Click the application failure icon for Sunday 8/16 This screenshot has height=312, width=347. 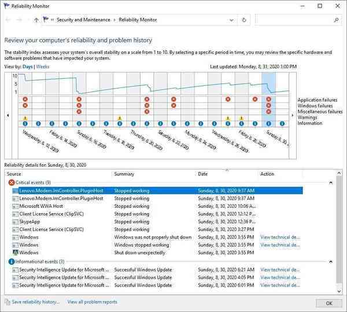coord(79,99)
